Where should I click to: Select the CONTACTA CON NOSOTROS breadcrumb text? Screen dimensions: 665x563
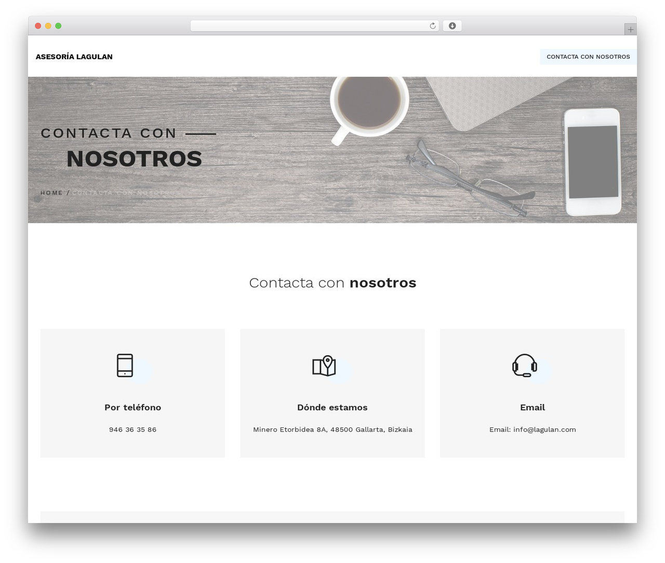click(x=126, y=193)
